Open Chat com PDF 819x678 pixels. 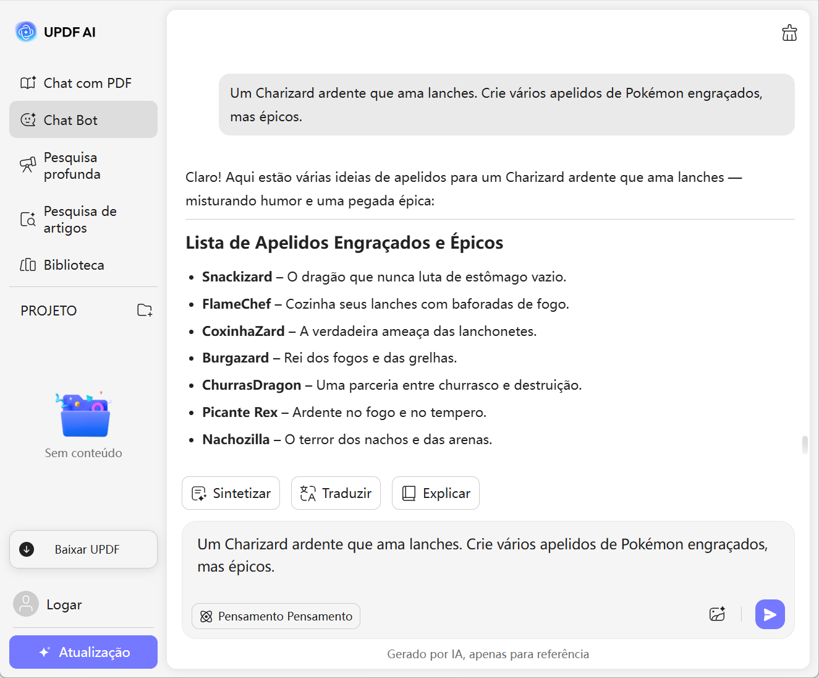83,83
